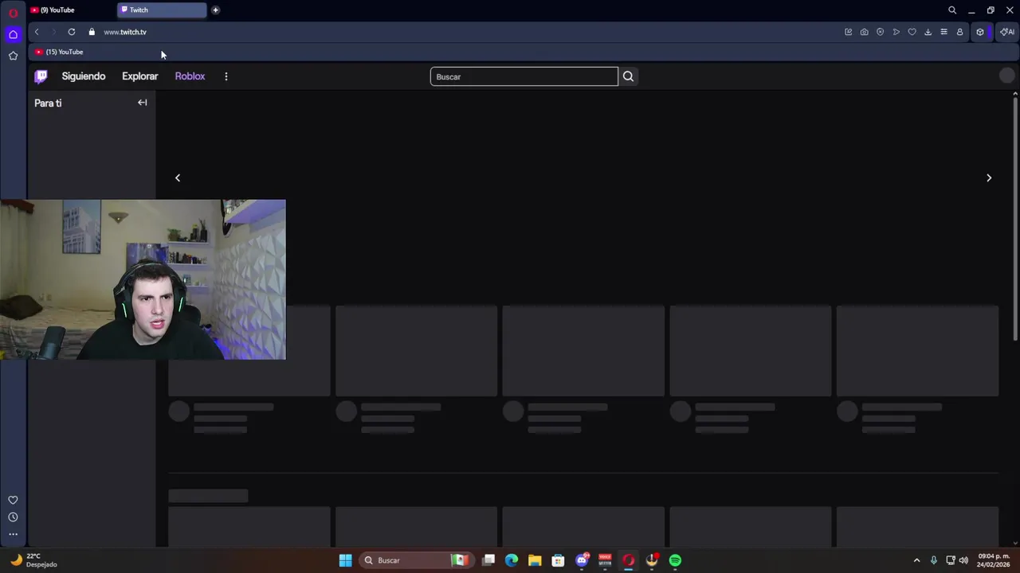Open sidebar heart icon
Viewport: 1020px width, 573px height.
13,500
